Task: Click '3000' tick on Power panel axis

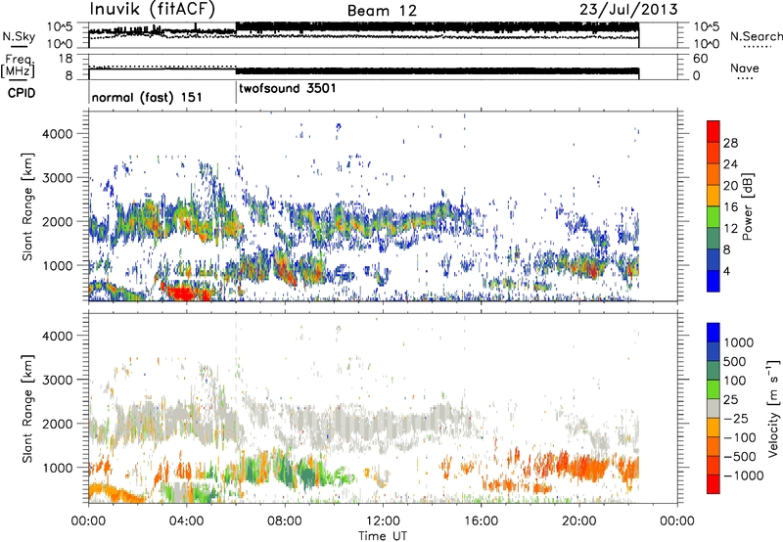Action: tap(57, 178)
